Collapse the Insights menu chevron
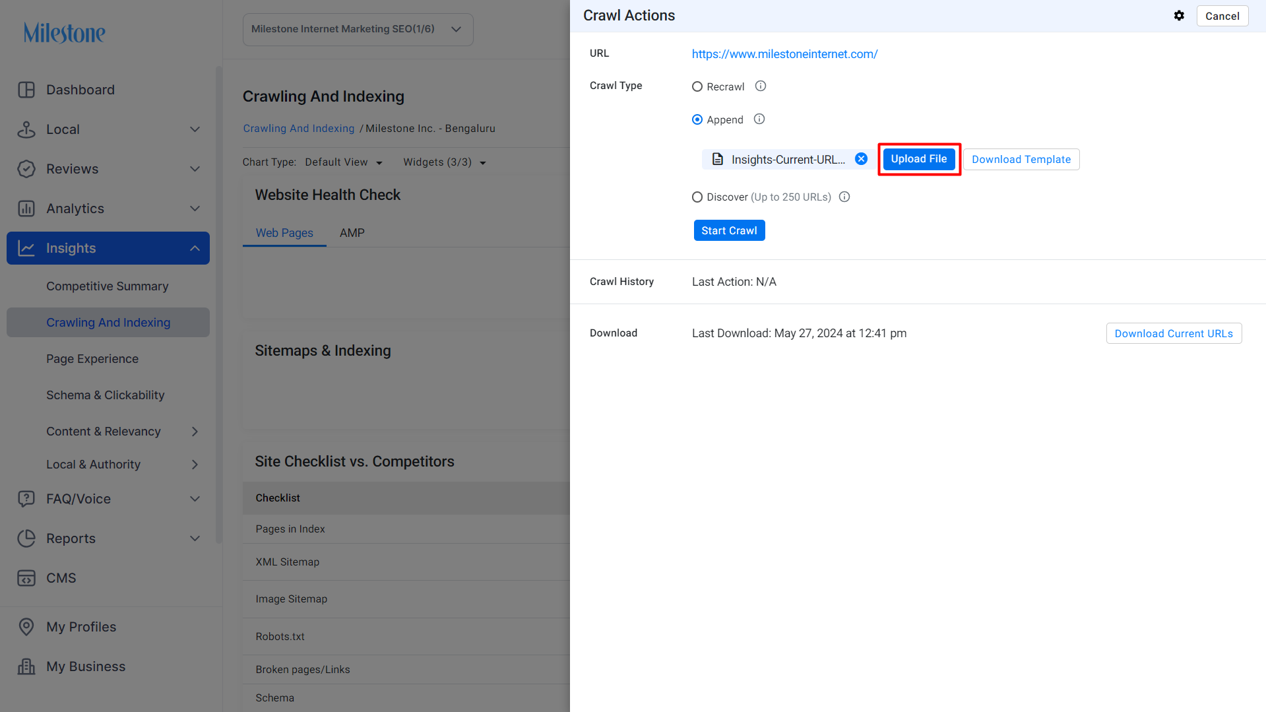 tap(195, 248)
